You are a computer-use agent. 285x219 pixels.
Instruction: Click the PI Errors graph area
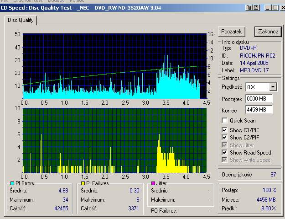(115, 66)
